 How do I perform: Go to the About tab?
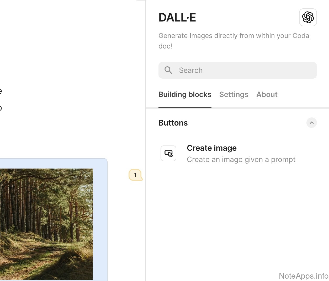click(x=267, y=94)
